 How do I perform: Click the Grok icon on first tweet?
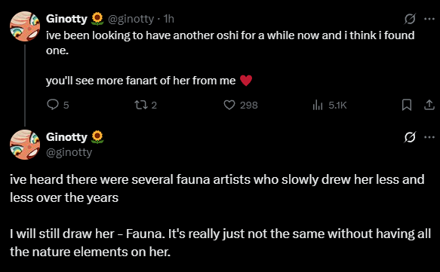coord(410,19)
